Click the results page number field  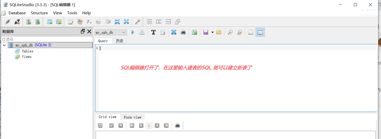click(x=149, y=125)
